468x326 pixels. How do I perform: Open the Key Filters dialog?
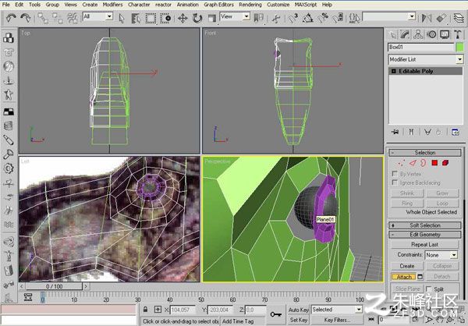(337, 320)
